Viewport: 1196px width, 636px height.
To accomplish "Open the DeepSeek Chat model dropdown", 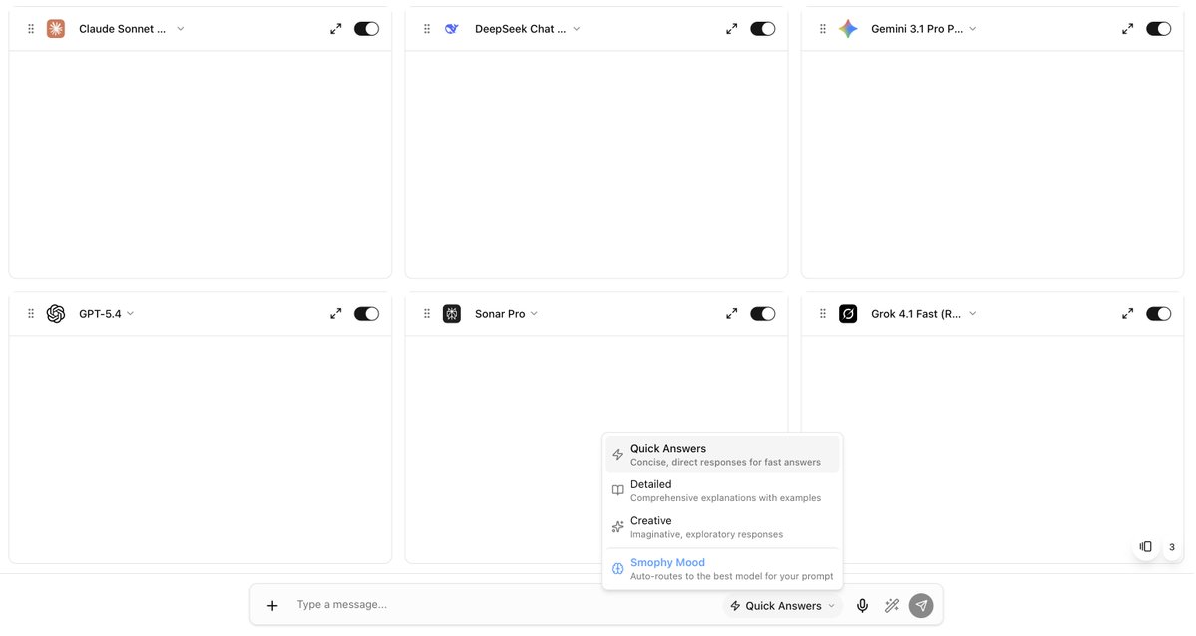I will pyautogui.click(x=527, y=29).
